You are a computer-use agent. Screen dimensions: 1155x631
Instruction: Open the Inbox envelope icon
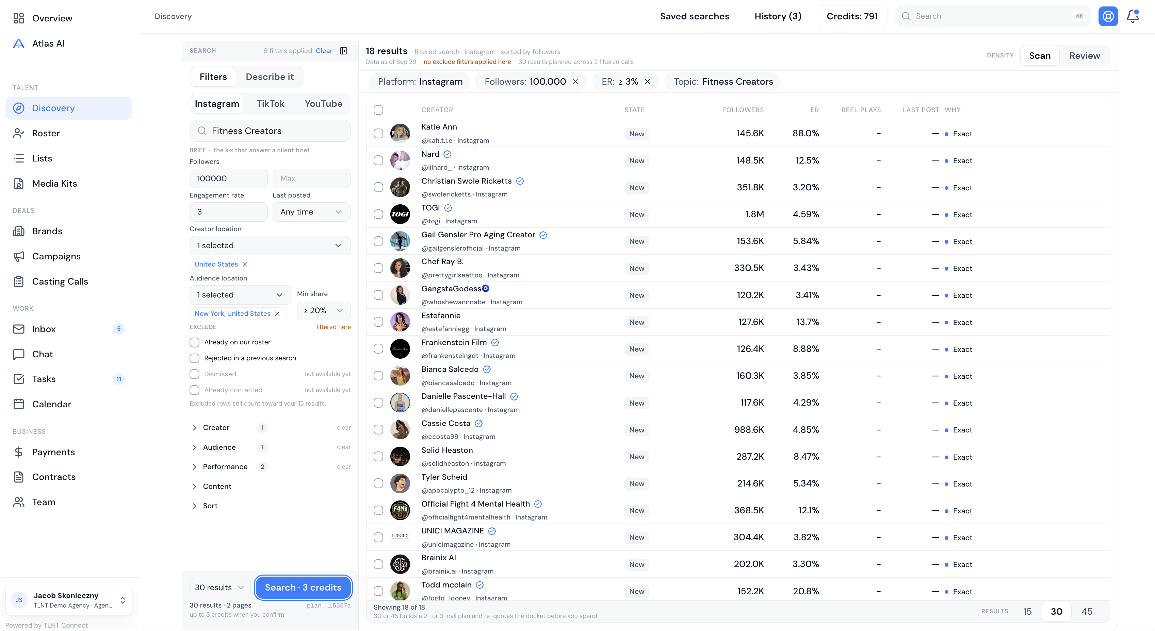click(x=18, y=329)
